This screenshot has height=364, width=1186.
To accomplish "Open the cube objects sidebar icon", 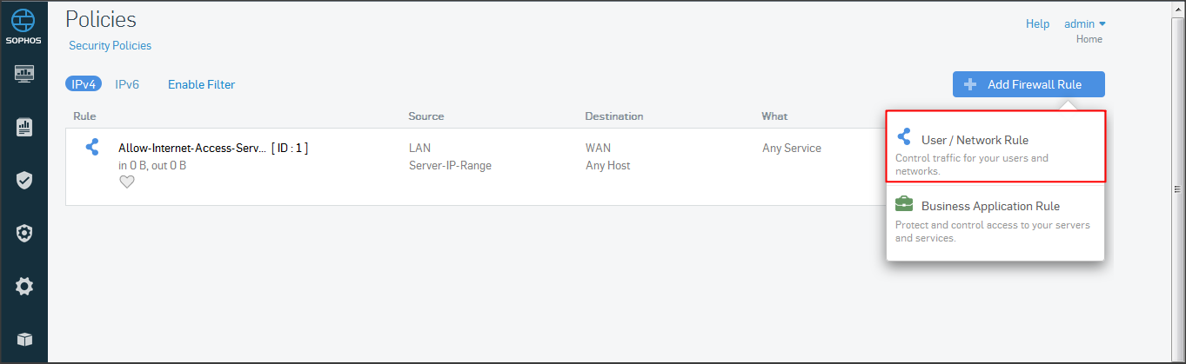I will tap(24, 339).
